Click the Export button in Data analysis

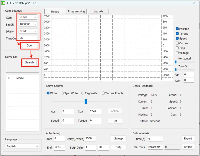click(188, 139)
